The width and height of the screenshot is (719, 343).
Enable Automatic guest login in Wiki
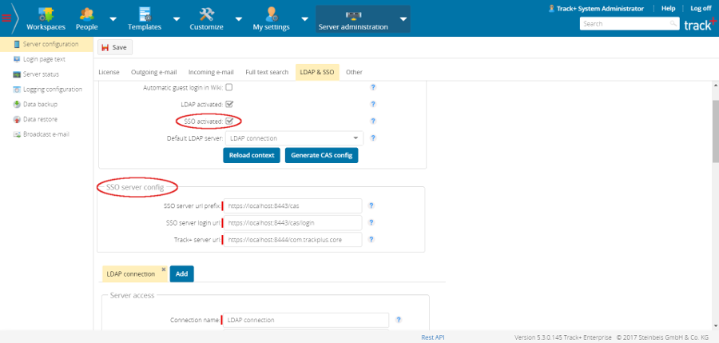point(229,87)
